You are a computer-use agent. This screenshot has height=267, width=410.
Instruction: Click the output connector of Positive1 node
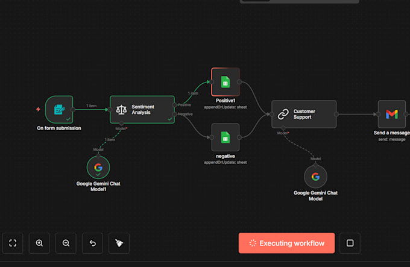[239, 82]
